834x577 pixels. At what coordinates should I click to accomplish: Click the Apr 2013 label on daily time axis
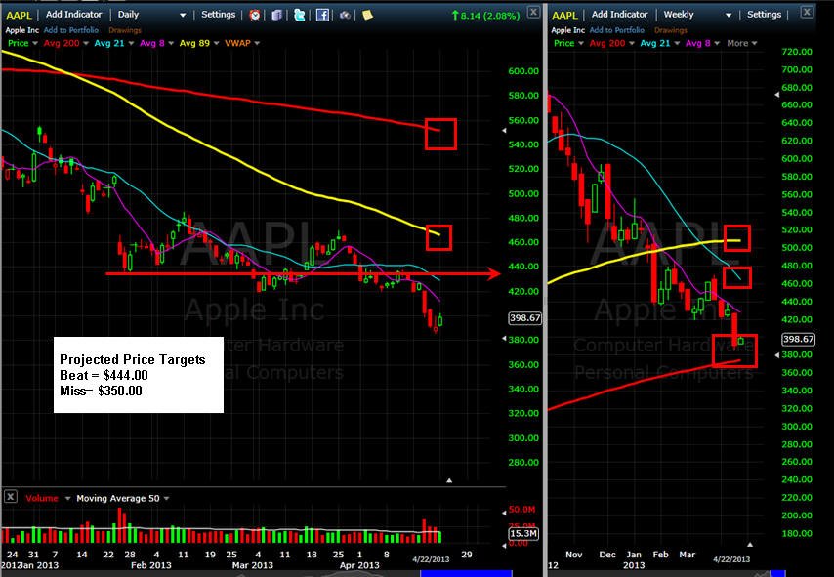[359, 565]
